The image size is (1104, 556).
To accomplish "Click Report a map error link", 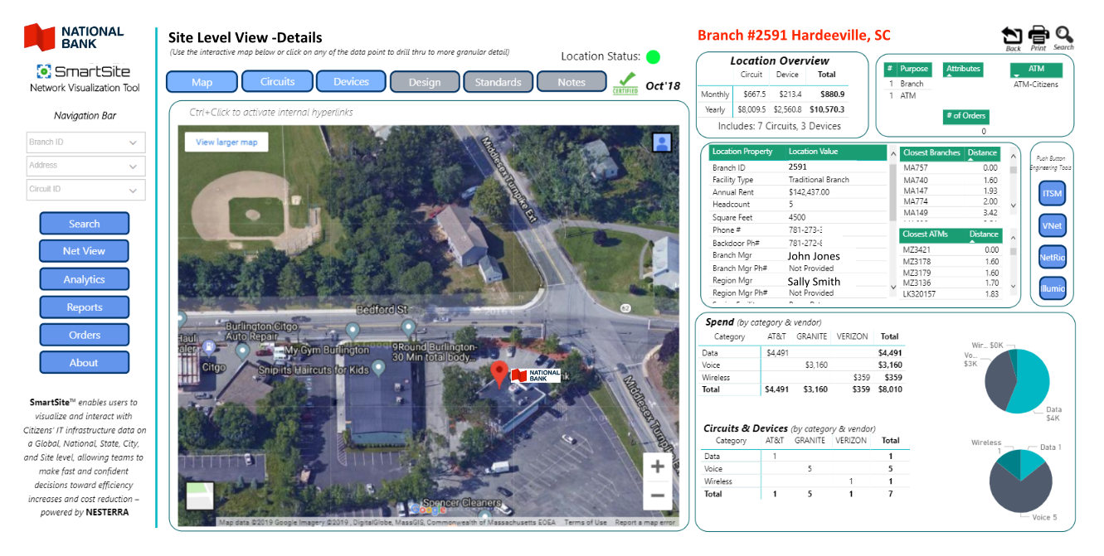I will (x=644, y=523).
